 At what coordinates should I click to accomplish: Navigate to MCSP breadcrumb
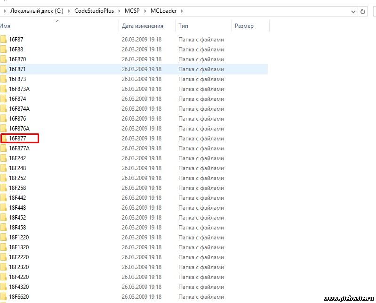click(132, 11)
